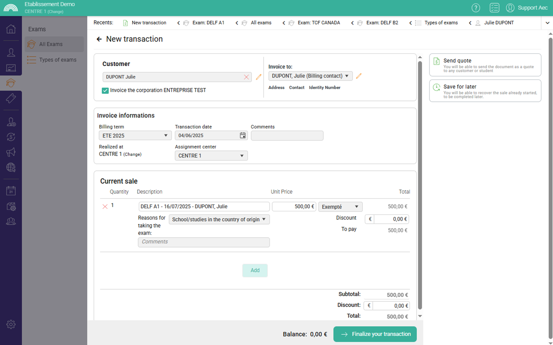This screenshot has width=553, height=345.
Task: Open recent tab Exam: TCF CANADA
Action: click(318, 23)
